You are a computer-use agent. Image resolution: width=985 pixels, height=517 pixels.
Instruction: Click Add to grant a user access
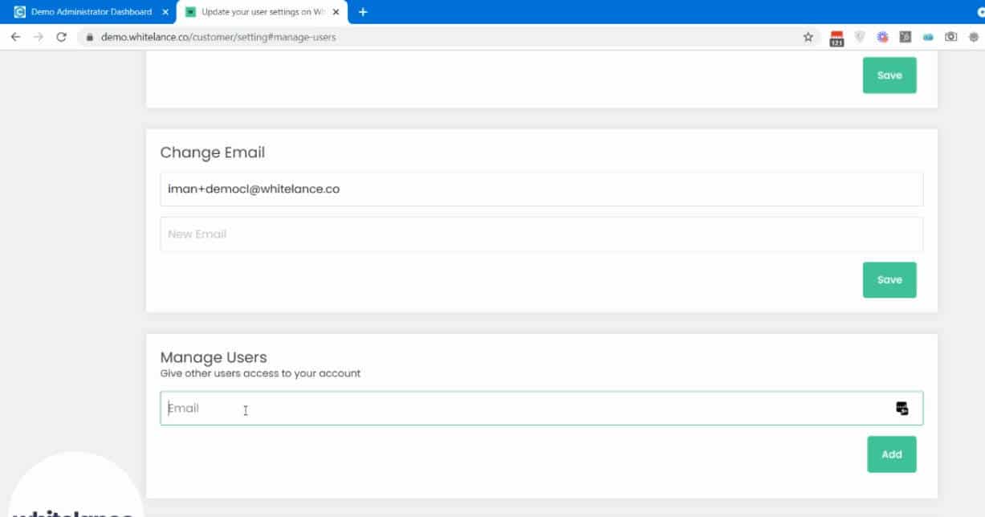(891, 454)
